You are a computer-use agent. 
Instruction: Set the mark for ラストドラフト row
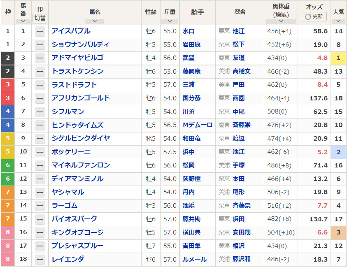[x=40, y=85]
